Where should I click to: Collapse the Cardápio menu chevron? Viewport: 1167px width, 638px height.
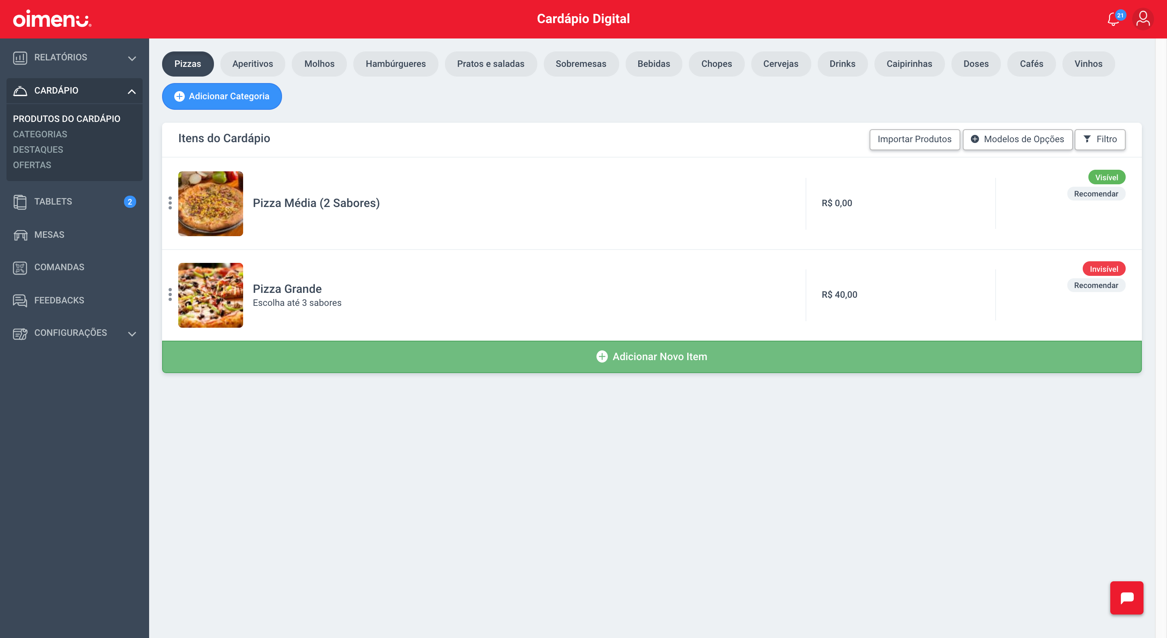pos(132,92)
